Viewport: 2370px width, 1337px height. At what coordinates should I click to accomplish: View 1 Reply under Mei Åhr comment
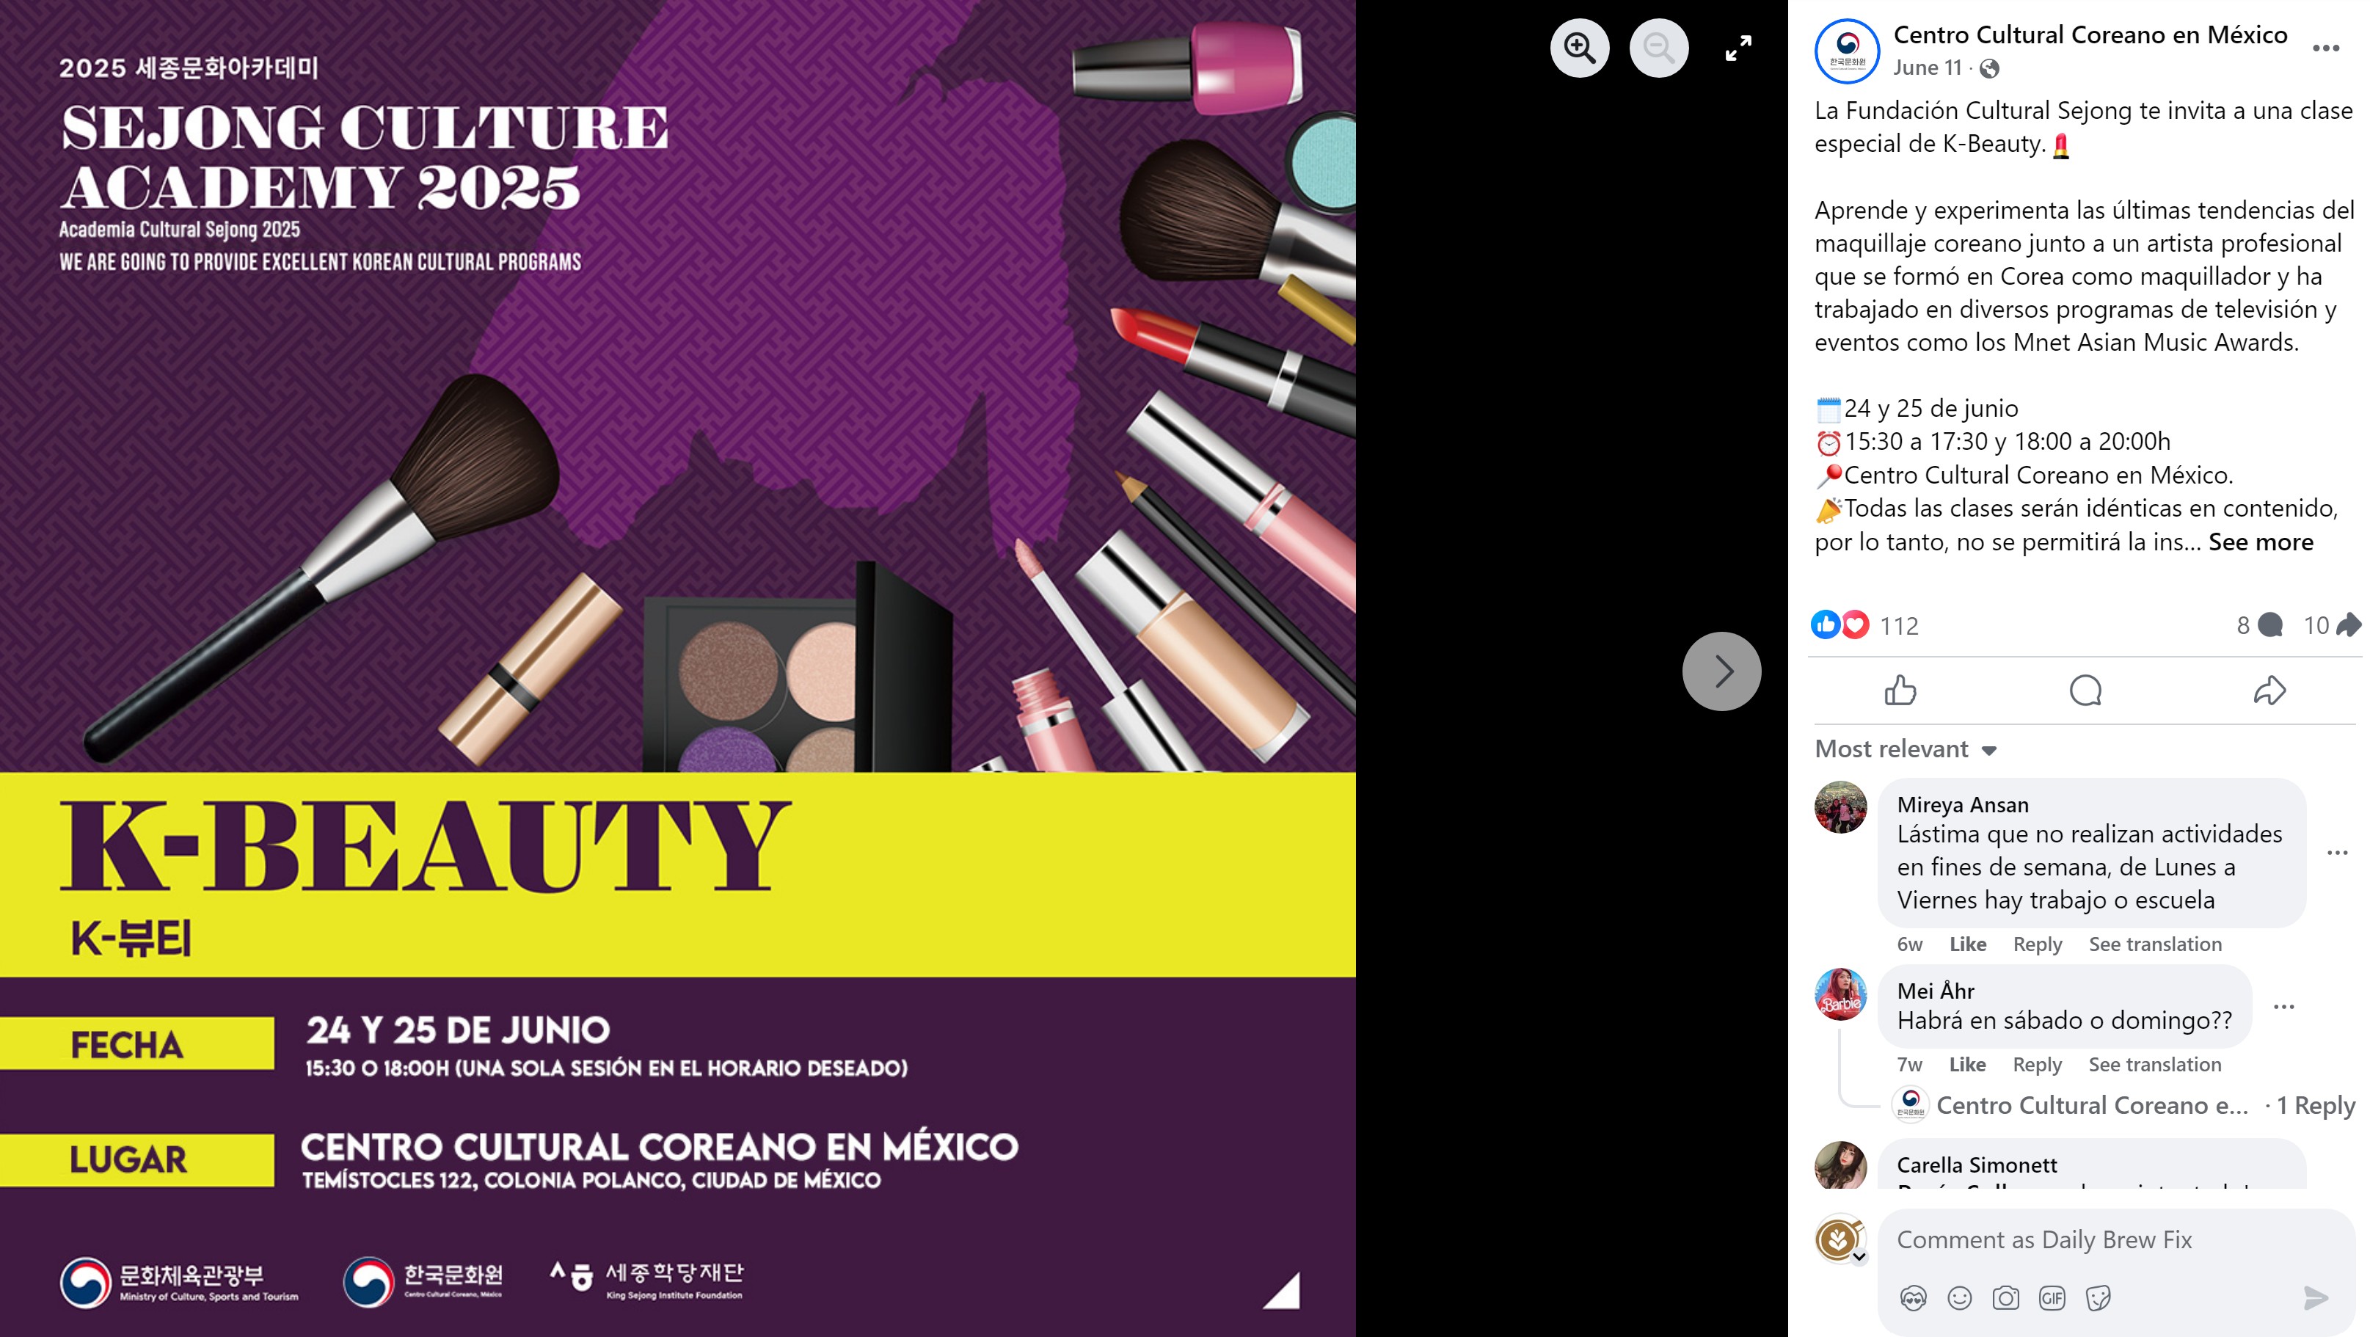[2315, 1105]
